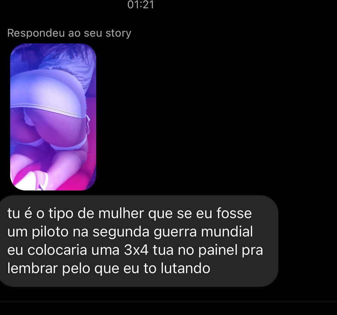Tap the text "lembrar pelo que eu to lutando"
This screenshot has height=315, width=337.
coord(109,269)
